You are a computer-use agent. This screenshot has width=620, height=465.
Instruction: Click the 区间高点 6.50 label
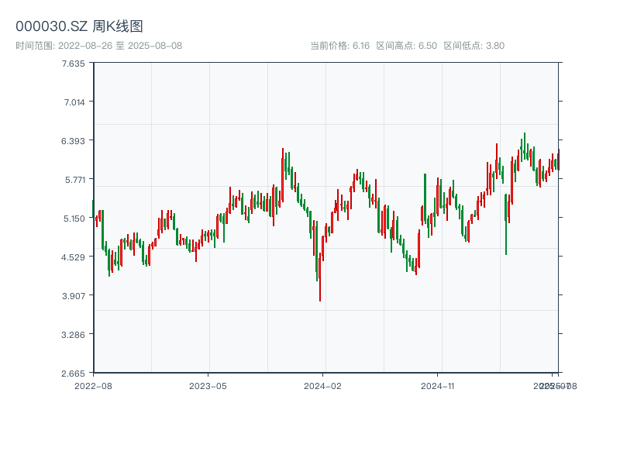point(406,46)
